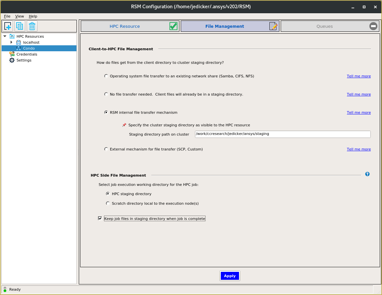Click the HPC Side File Management heading

pyautogui.click(x=118, y=175)
